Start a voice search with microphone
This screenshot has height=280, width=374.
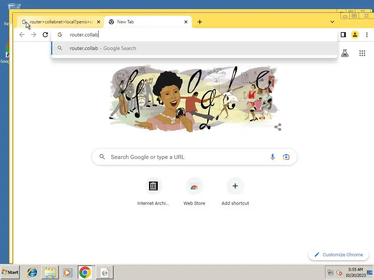272,157
